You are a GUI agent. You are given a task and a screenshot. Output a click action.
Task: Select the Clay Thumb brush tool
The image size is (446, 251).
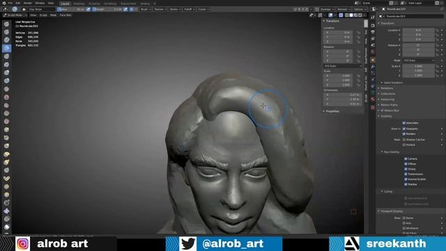tap(6, 56)
